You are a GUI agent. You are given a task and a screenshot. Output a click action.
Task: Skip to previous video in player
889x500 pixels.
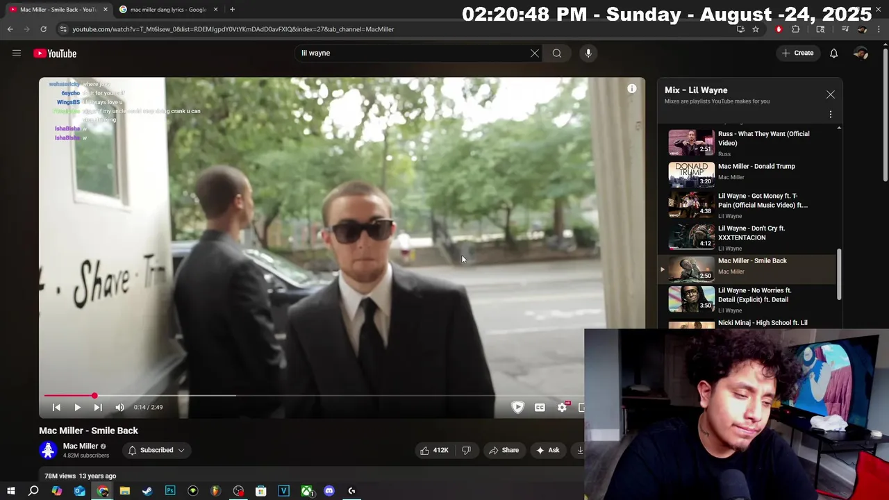coord(56,408)
